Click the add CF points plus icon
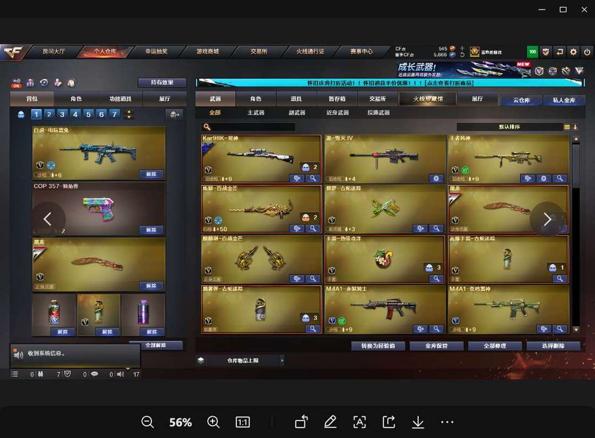The width and height of the screenshot is (595, 438). click(462, 48)
